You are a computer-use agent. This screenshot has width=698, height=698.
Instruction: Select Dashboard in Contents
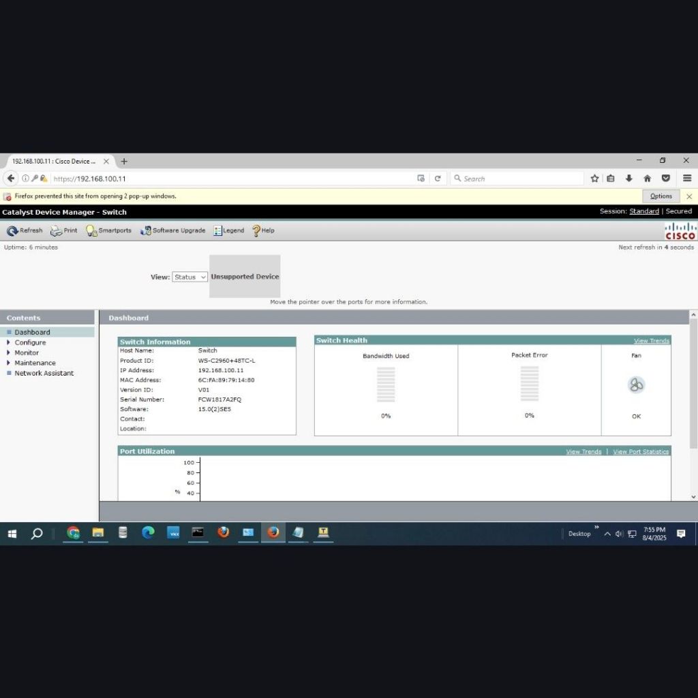click(32, 332)
